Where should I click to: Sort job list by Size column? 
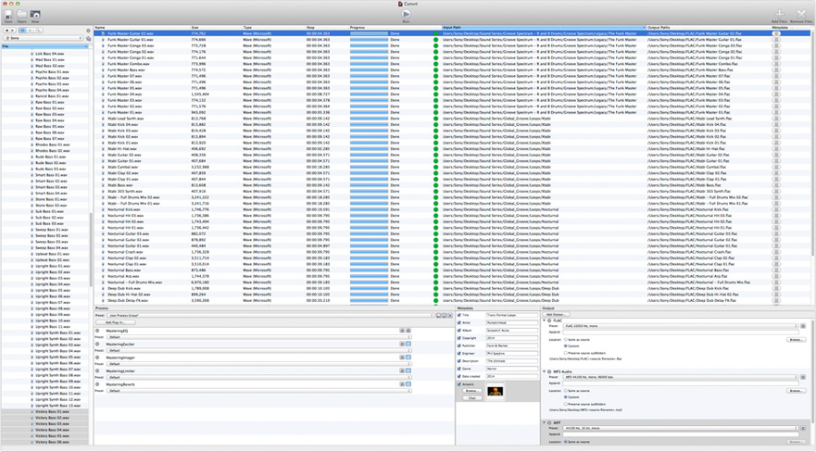216,27
